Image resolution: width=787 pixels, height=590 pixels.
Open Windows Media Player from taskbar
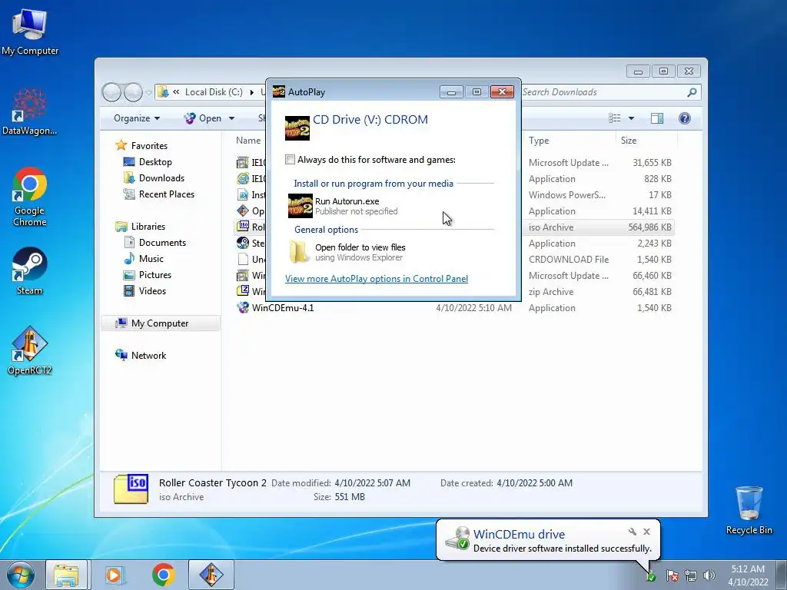[x=114, y=575]
